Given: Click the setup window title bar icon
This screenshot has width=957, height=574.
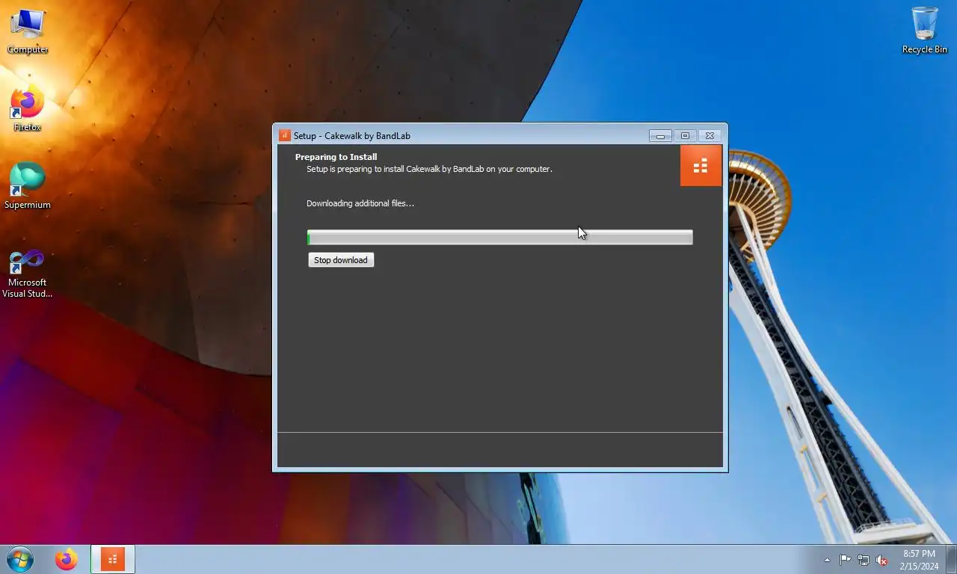Looking at the screenshot, I should click(x=284, y=135).
